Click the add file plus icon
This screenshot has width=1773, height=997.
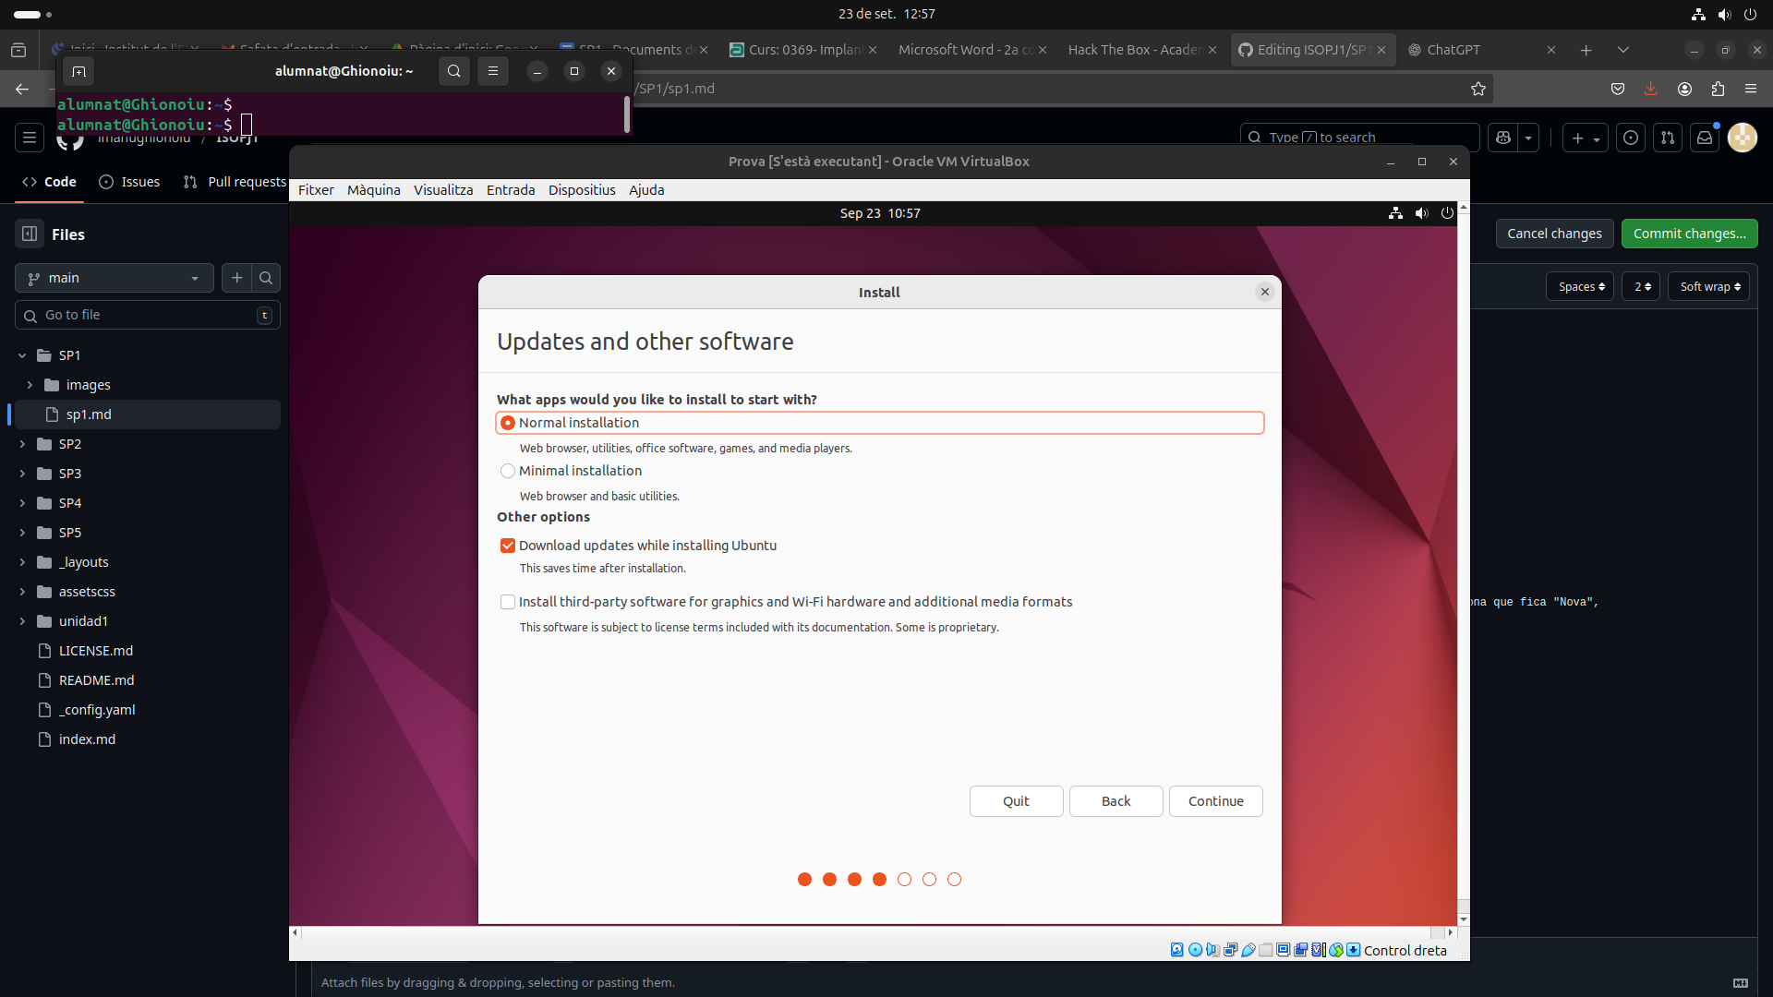(x=237, y=278)
